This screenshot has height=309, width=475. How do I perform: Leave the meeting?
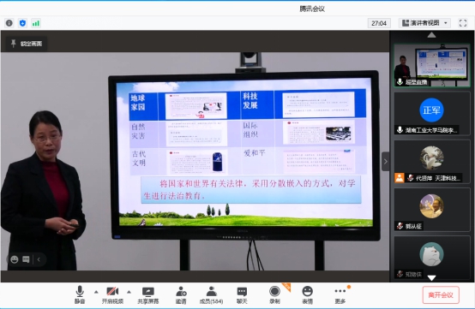[441, 294]
